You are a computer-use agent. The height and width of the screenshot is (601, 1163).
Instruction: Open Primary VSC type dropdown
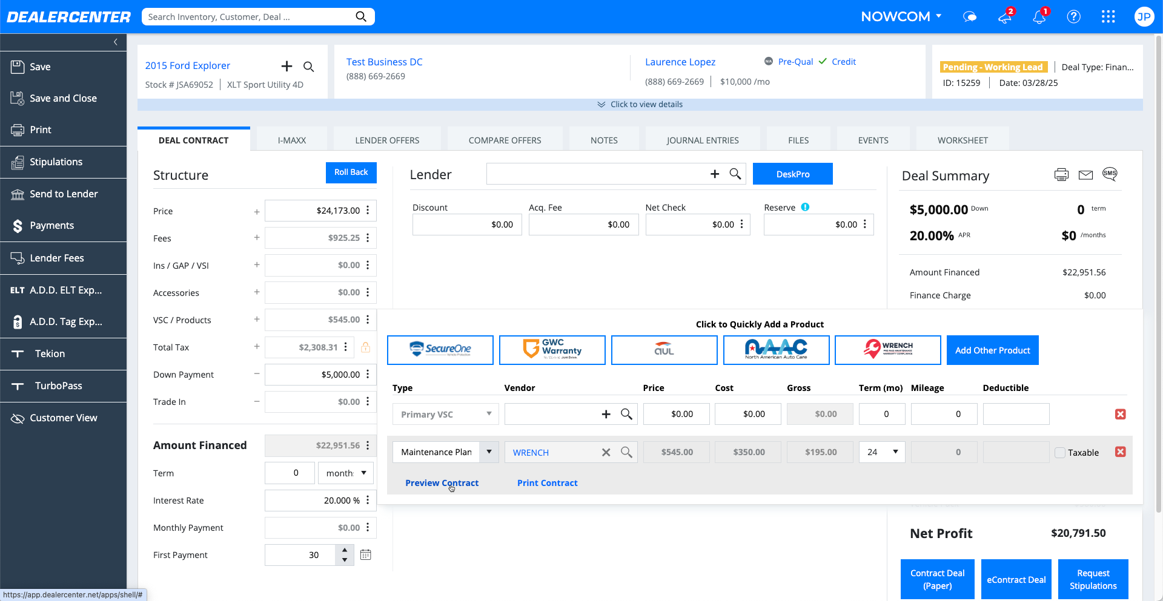[446, 414]
